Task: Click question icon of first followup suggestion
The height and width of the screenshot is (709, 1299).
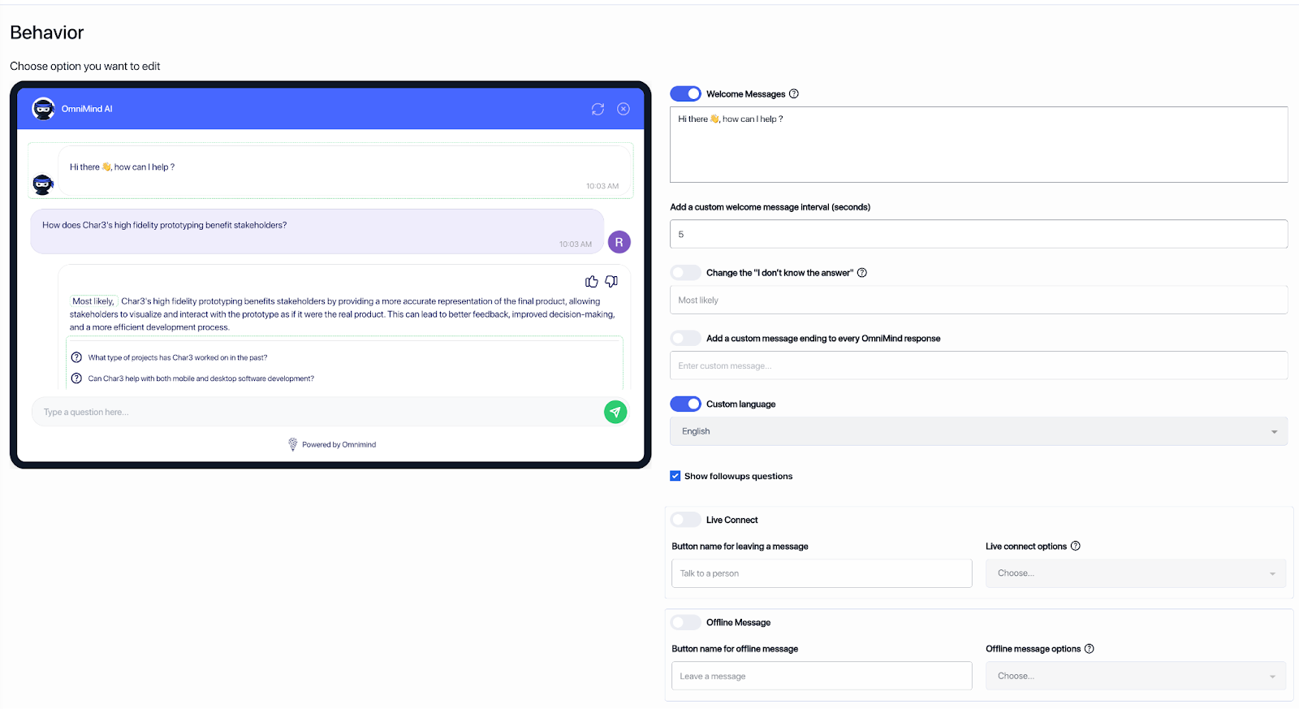Action: click(76, 357)
